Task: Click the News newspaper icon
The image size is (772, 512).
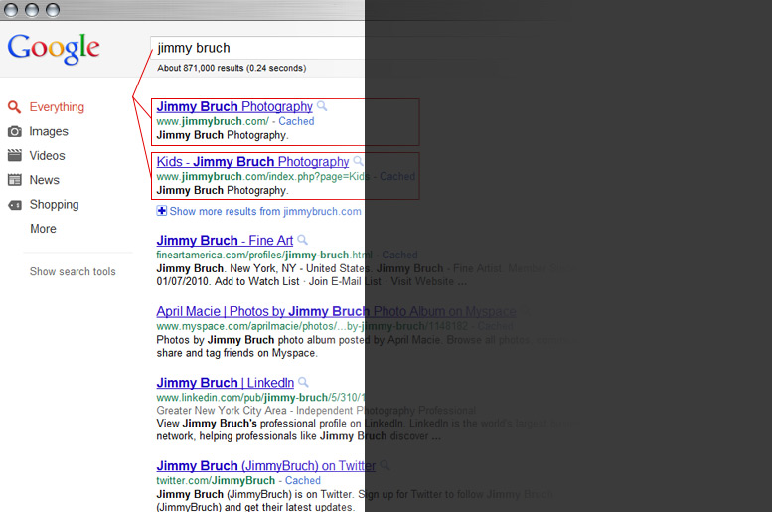Action: click(x=15, y=180)
